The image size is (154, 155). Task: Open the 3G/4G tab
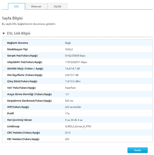[x=57, y=6]
